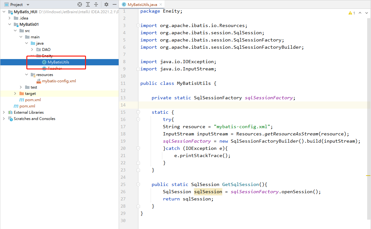Close the MyBatisUtils.java tab
This screenshot has height=229, width=371.
click(161, 4)
